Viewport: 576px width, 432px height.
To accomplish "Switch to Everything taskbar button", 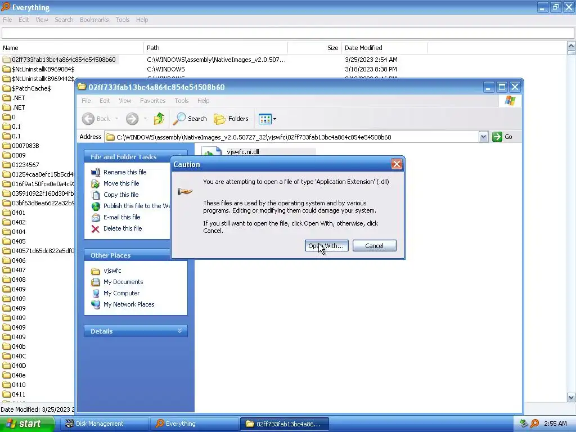I will pos(195,424).
